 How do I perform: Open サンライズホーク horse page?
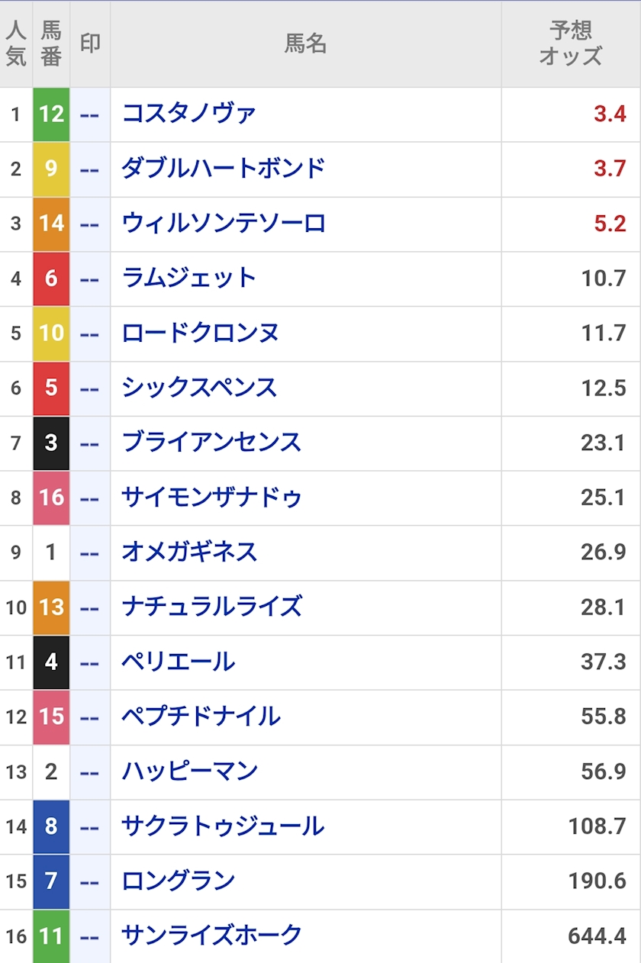tap(211, 936)
